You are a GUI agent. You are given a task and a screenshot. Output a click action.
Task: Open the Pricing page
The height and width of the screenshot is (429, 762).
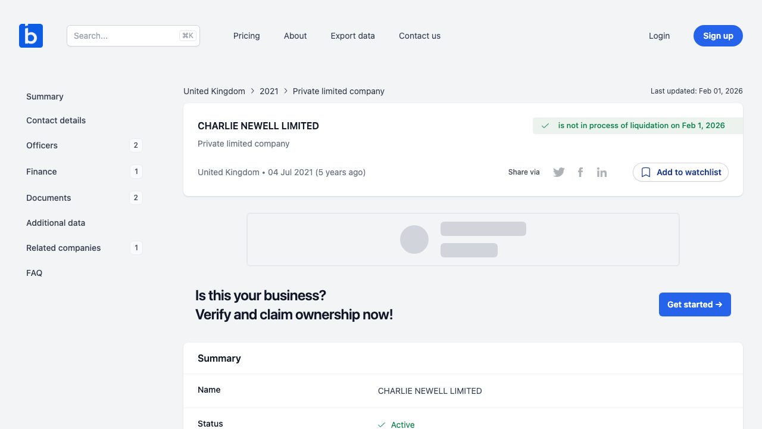pyautogui.click(x=246, y=36)
